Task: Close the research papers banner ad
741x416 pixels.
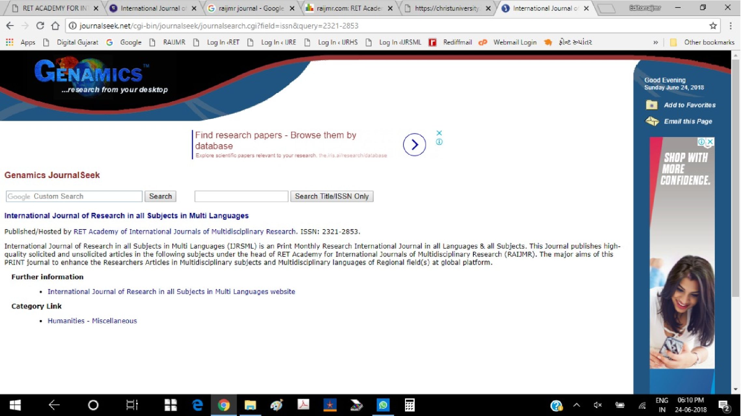Action: pyautogui.click(x=439, y=133)
